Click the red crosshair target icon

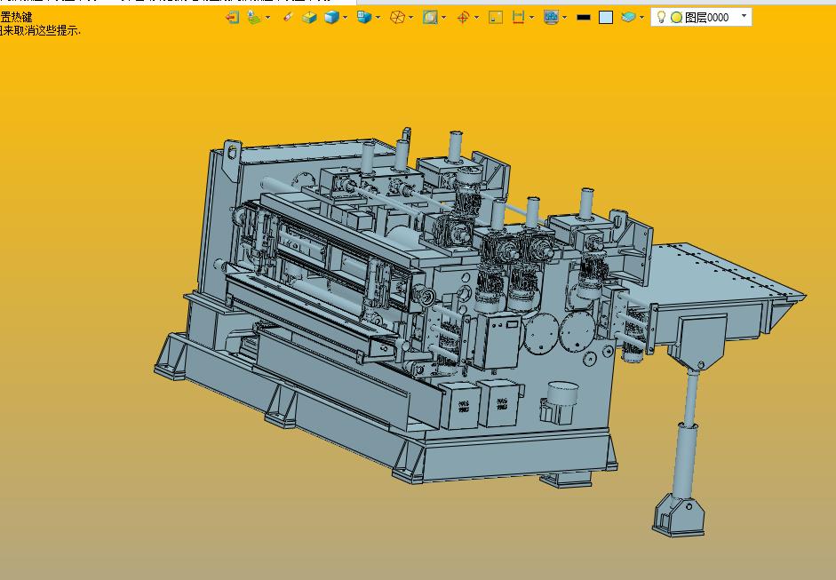coord(463,18)
